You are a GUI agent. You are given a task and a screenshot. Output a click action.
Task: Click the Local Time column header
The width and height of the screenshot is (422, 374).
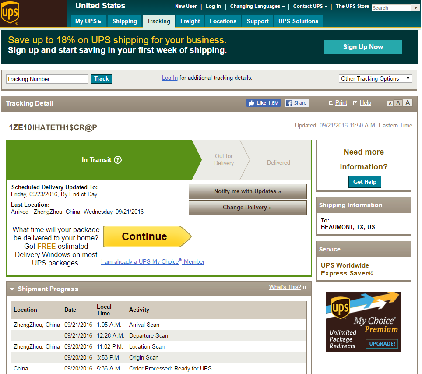pyautogui.click(x=104, y=310)
